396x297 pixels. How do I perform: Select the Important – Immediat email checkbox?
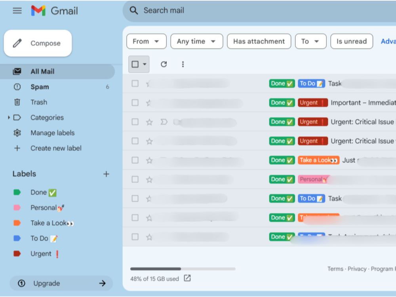click(x=135, y=103)
